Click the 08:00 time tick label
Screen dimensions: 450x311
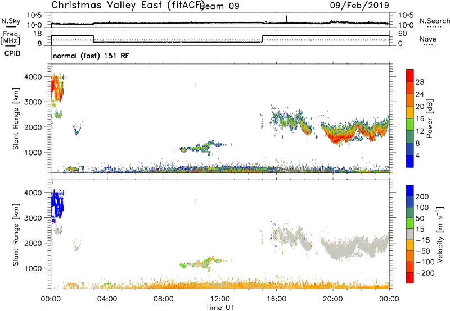click(x=164, y=299)
